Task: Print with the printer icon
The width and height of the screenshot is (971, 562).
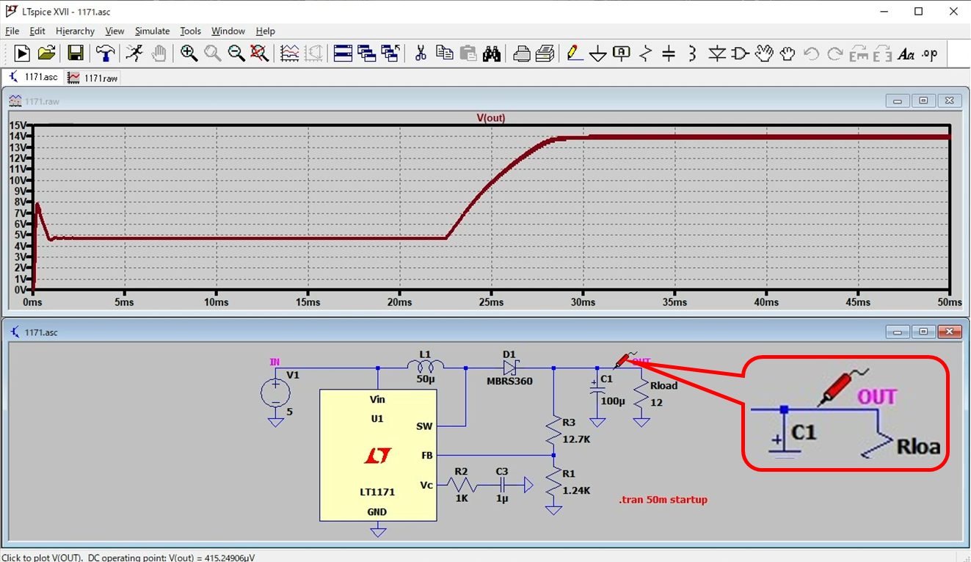Action: pos(545,53)
